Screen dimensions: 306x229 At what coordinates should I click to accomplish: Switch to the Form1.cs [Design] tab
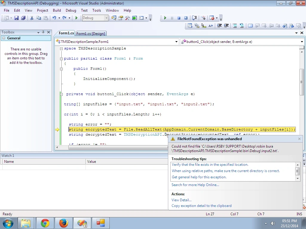coord(91,33)
